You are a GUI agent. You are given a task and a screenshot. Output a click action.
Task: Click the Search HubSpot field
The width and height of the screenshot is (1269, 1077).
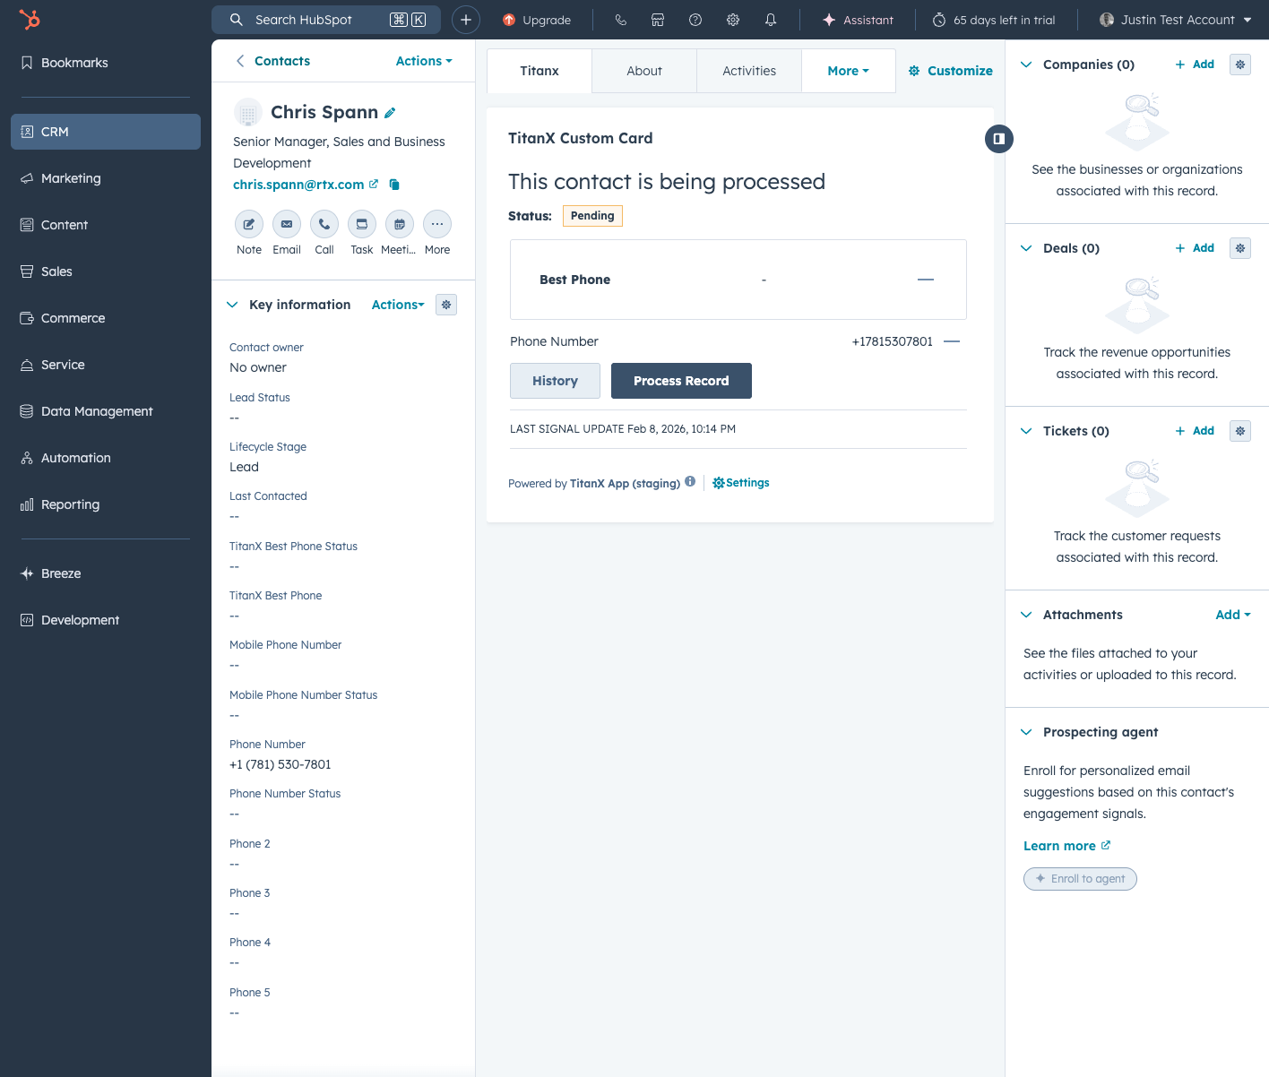tap(326, 20)
